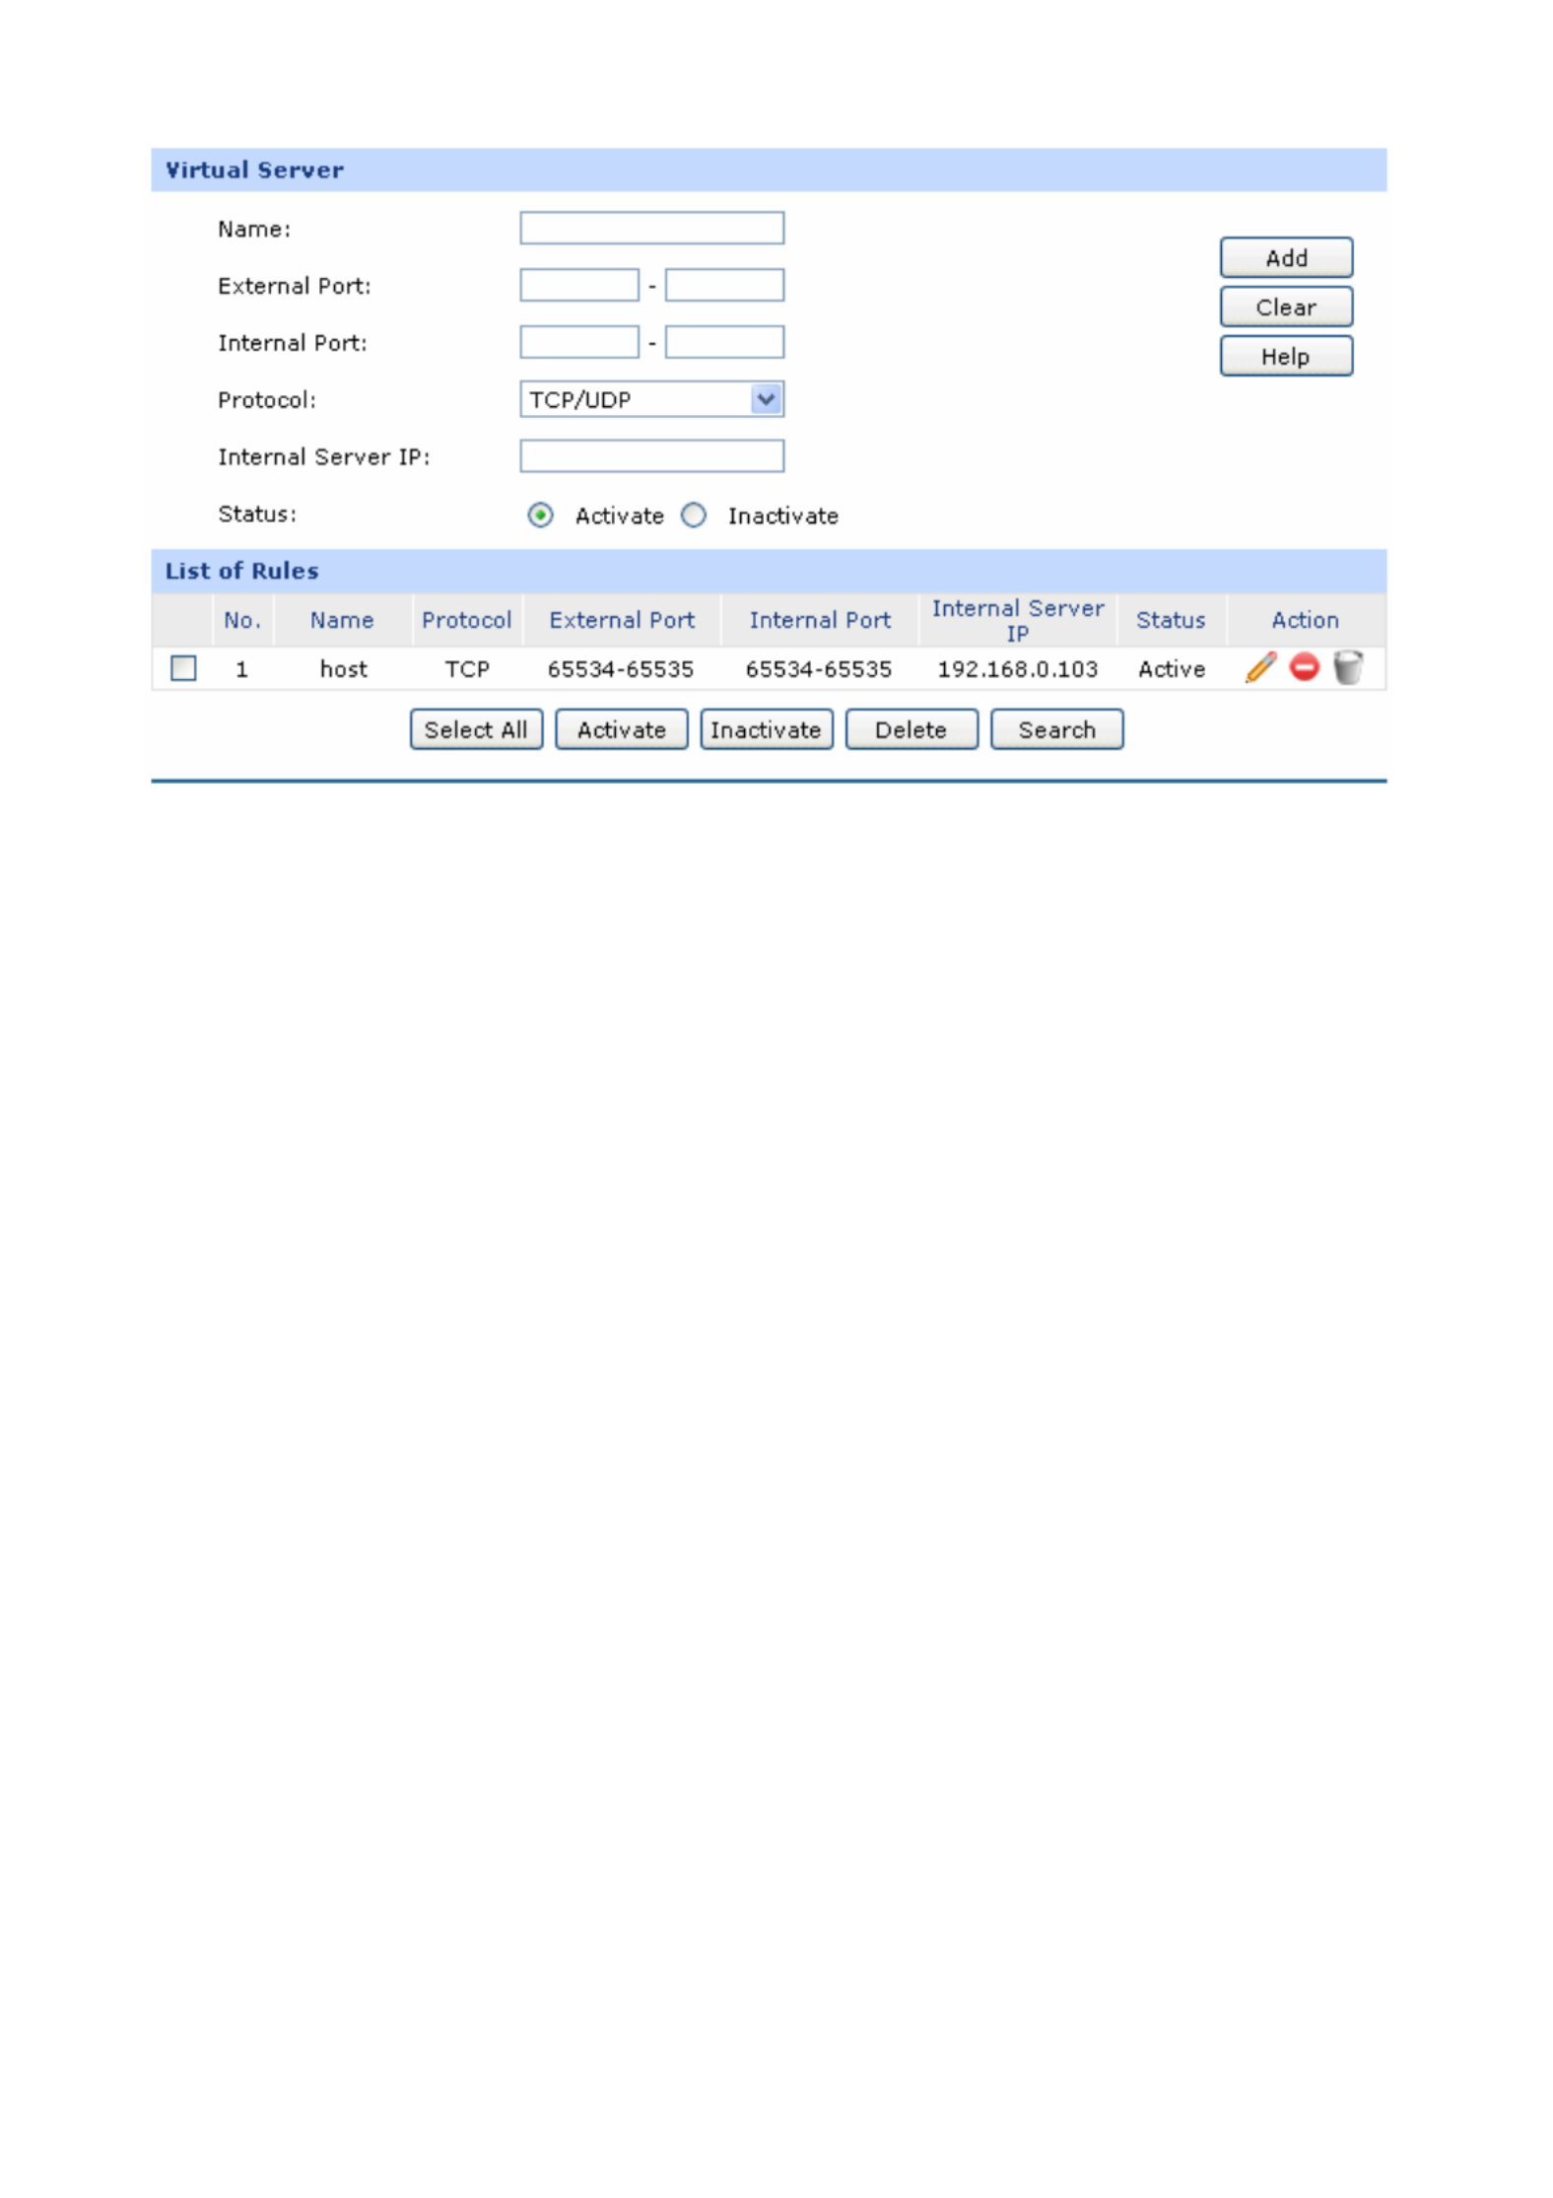Viewport: 1553px width, 2198px height.
Task: Focus the Name input field
Action: 651,228
